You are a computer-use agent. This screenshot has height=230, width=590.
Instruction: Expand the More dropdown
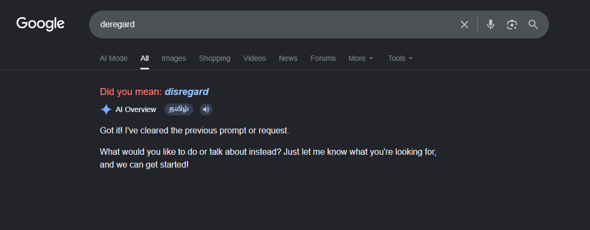[360, 58]
